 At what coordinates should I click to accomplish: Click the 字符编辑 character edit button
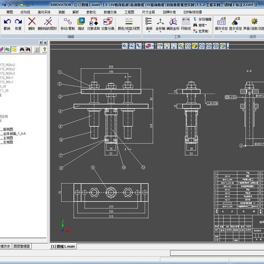[x=202, y=19]
